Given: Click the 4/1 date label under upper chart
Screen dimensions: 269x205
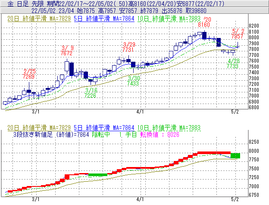Looking at the screenshot, I should (140, 112).
